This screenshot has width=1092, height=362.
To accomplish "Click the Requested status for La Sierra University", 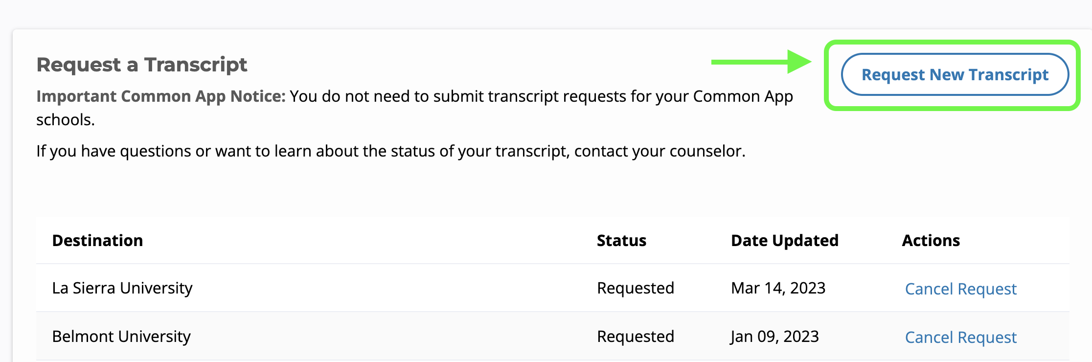I will [x=635, y=288].
